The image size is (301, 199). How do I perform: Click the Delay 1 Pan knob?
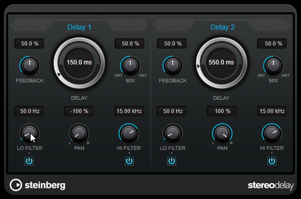[x=79, y=133]
